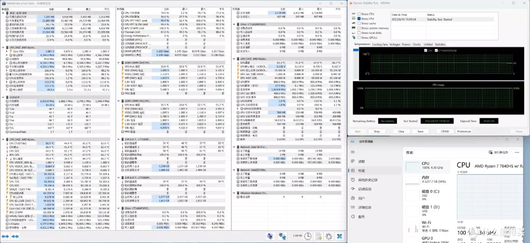Open Task Manager hamburger navigation menu
This screenshot has height=243, width=530.
pos(352,152)
